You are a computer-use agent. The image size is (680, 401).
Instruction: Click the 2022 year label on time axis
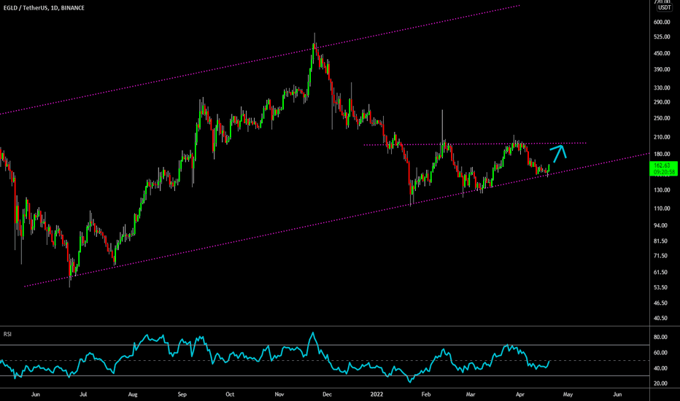[376, 394]
